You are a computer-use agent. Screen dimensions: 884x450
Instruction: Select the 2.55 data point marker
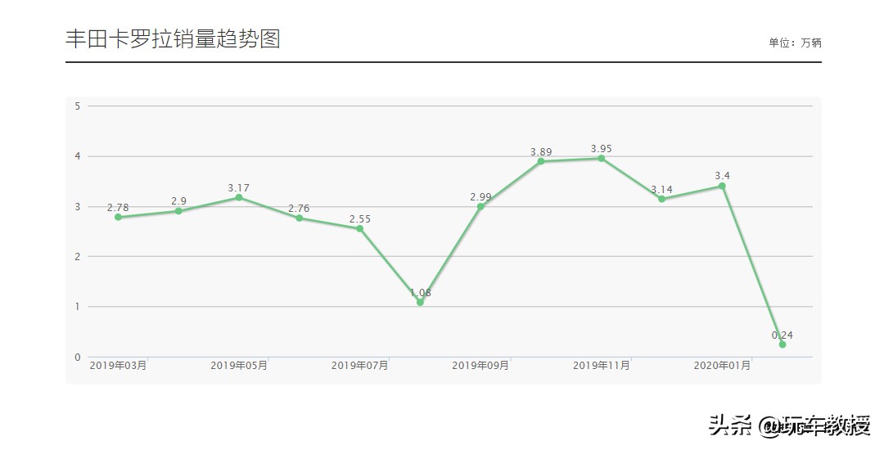(x=359, y=228)
